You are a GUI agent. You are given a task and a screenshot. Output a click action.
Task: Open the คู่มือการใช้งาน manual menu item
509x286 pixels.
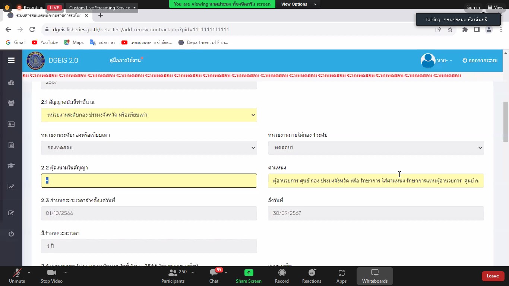(125, 60)
